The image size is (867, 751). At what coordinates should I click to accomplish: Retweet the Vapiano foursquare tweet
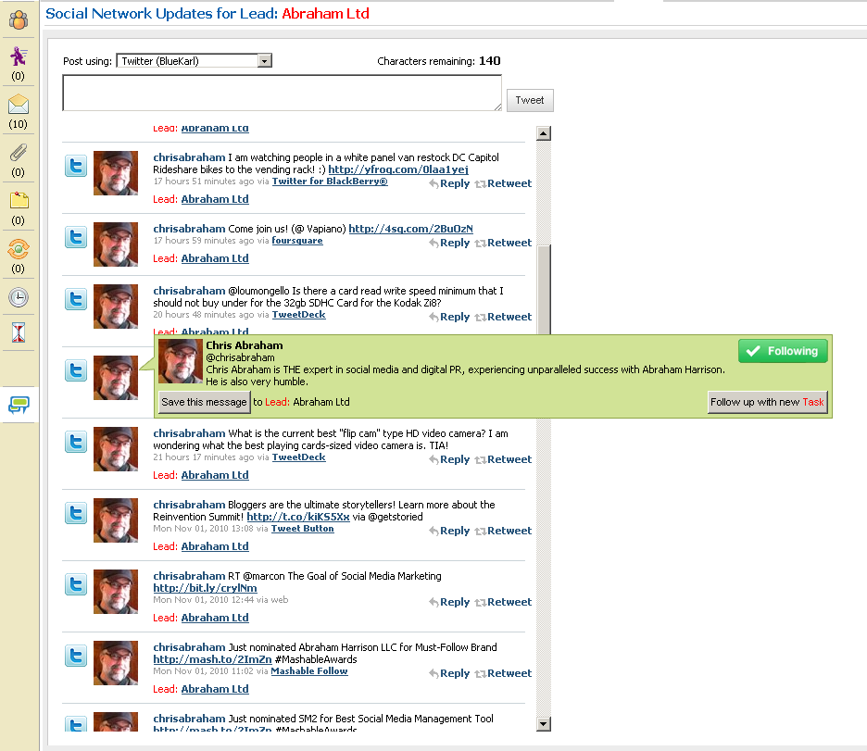click(503, 243)
